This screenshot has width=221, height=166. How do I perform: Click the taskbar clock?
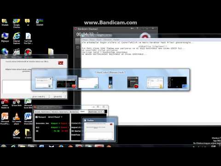[x=213, y=146]
